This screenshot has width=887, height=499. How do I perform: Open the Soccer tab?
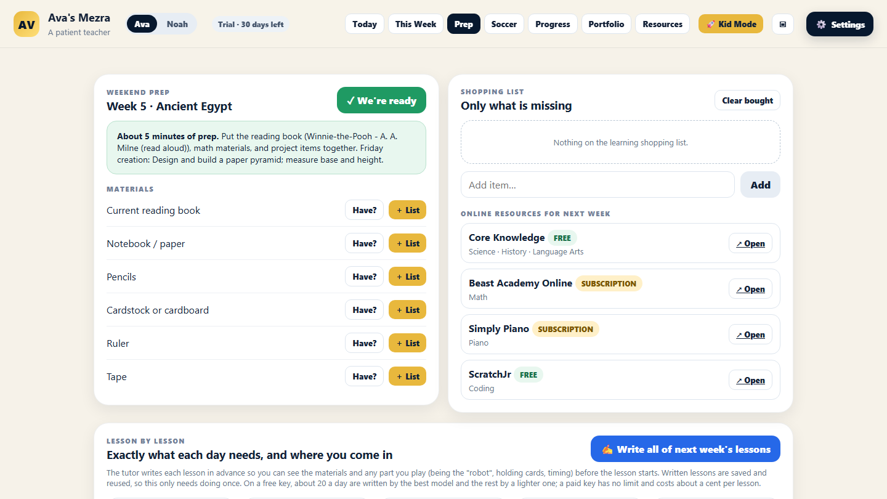coord(504,24)
